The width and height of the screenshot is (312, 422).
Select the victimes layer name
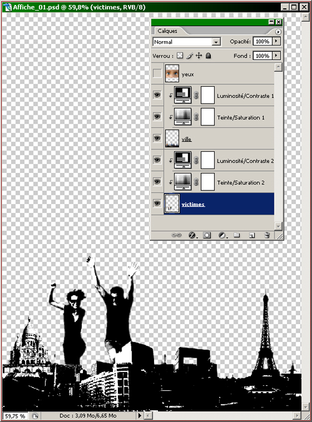[x=193, y=204]
